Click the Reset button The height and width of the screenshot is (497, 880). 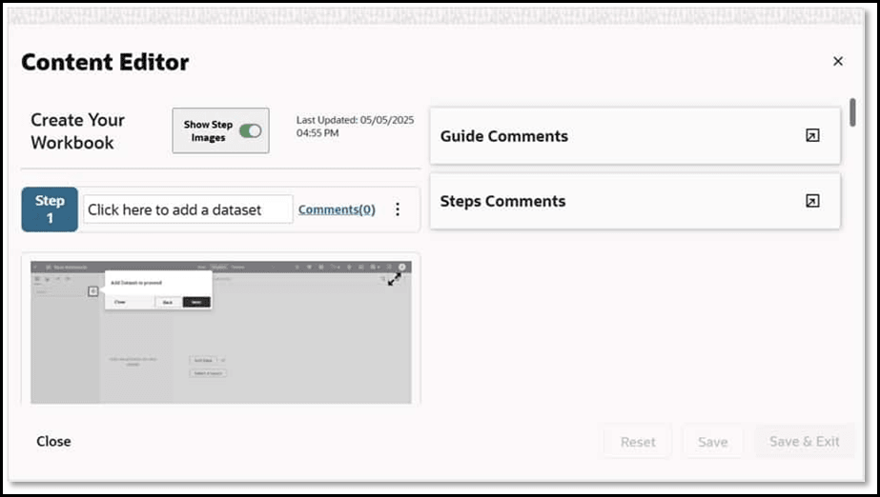(x=638, y=442)
